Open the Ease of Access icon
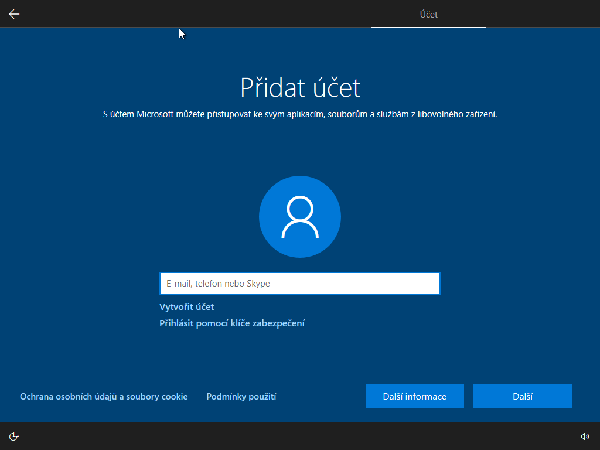The image size is (600, 450). [14, 436]
